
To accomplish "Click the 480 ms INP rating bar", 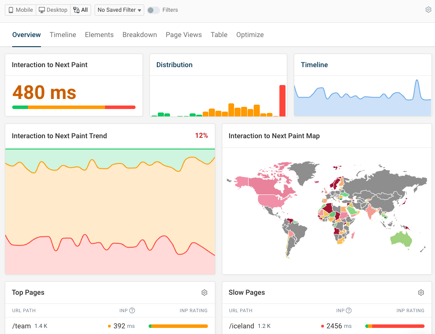I will coord(74,107).
